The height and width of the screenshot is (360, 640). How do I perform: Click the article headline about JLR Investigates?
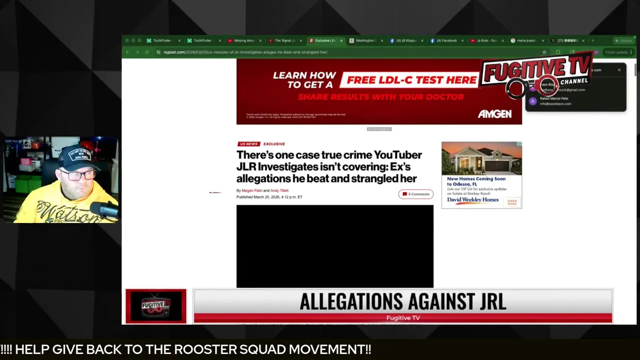point(329,166)
